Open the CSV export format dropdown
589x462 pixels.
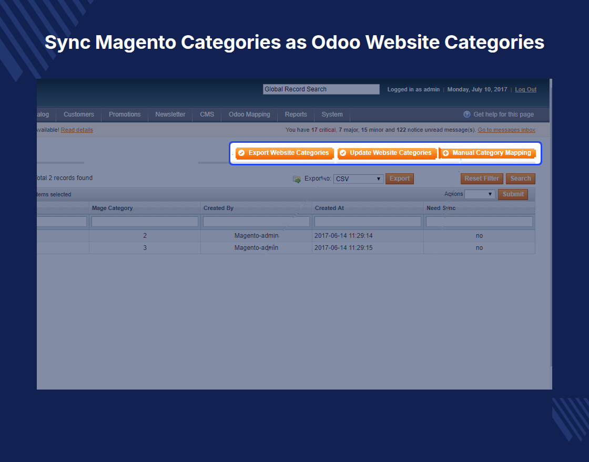[x=358, y=179]
